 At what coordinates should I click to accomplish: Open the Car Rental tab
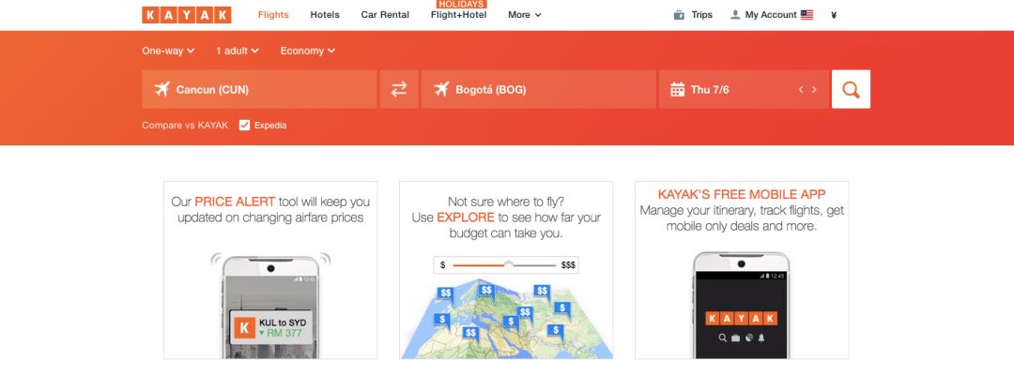tap(385, 15)
